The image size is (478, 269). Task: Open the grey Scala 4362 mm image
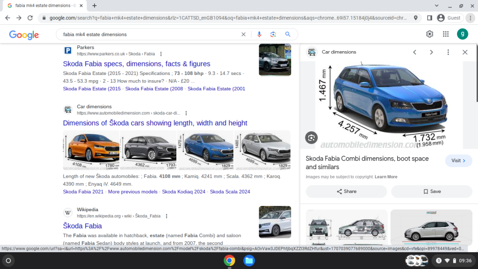[x=148, y=150]
